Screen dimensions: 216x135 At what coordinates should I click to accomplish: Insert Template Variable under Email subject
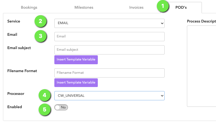pos(76,60)
